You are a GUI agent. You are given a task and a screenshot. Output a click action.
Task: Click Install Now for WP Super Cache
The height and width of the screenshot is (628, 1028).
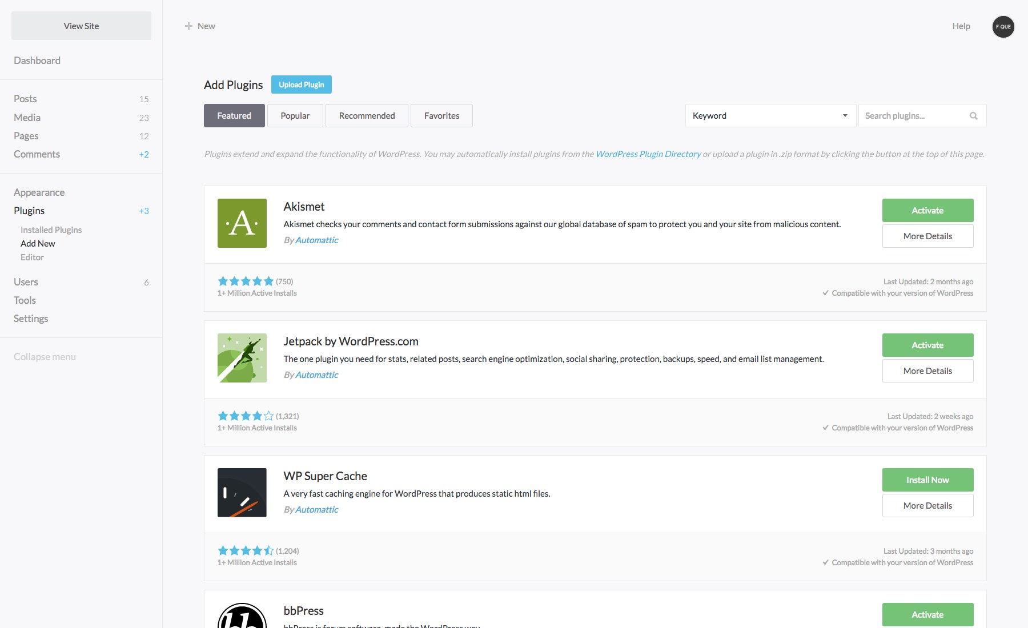coord(927,480)
